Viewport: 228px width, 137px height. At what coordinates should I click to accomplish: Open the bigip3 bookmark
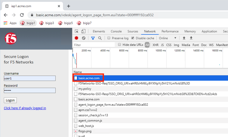[47, 23]
